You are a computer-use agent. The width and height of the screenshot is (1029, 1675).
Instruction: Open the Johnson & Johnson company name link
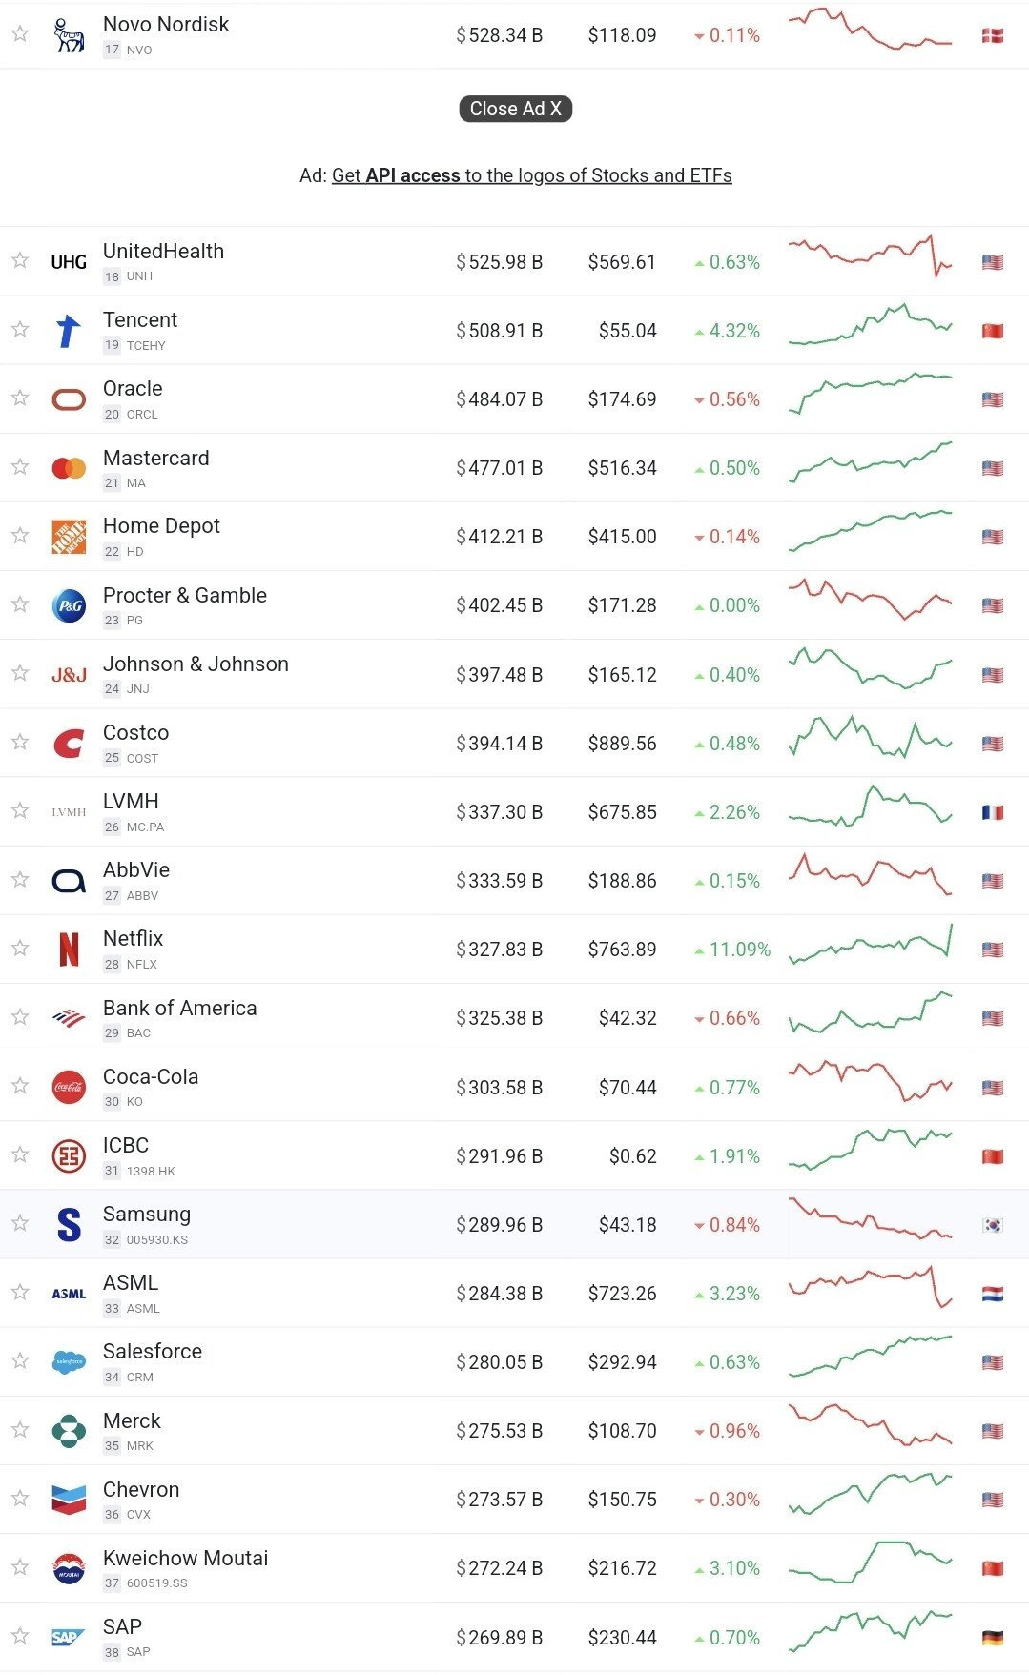pyautogui.click(x=196, y=664)
